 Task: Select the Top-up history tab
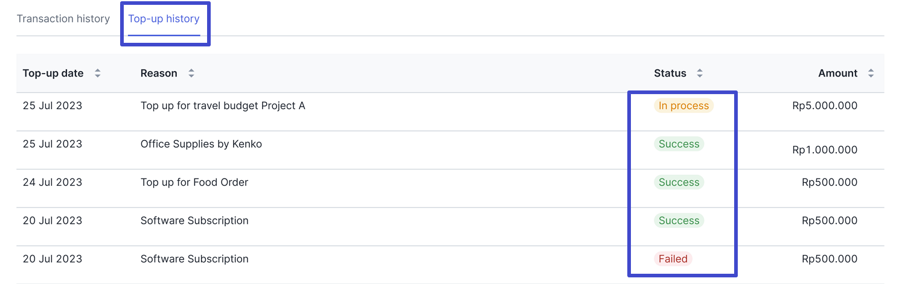164,19
